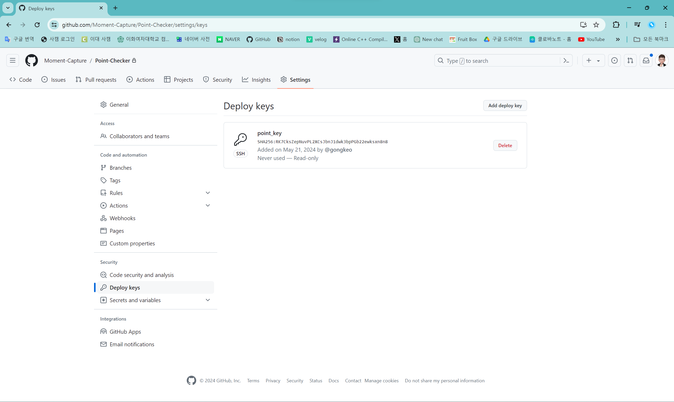Open the notifications inbox icon
Viewport: 674px width, 402px height.
[x=646, y=60]
